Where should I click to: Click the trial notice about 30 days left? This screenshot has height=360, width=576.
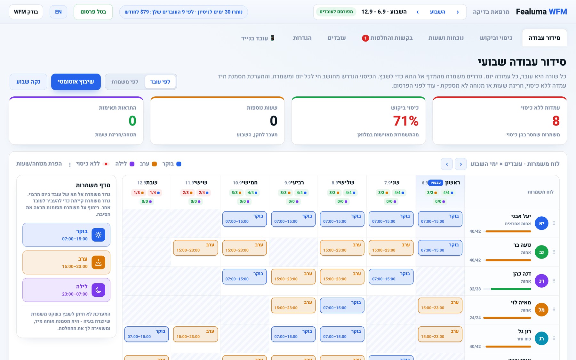[x=183, y=12]
